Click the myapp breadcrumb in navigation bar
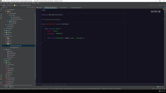The height and width of the screenshot is (93, 166). coord(3,5)
